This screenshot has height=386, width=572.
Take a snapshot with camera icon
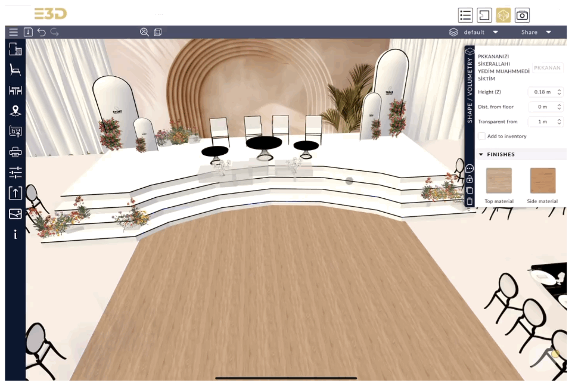click(523, 15)
